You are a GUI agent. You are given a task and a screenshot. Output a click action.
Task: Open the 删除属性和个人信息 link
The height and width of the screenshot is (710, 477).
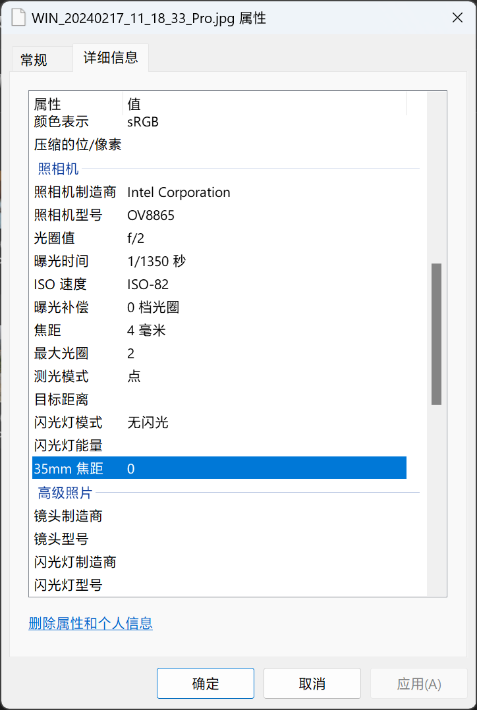coord(91,624)
